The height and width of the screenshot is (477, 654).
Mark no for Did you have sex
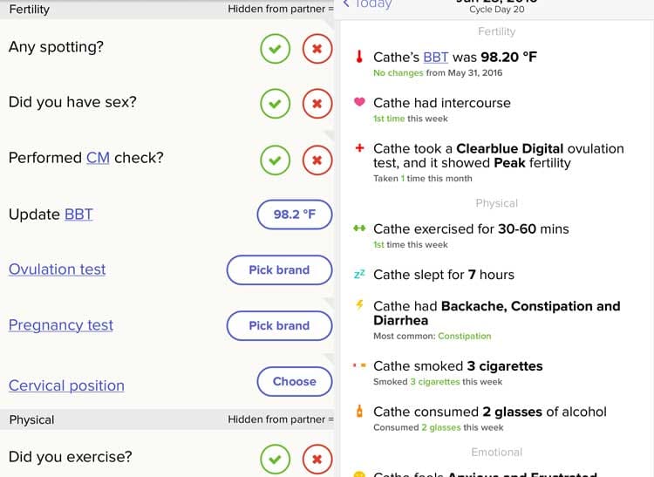(x=317, y=105)
